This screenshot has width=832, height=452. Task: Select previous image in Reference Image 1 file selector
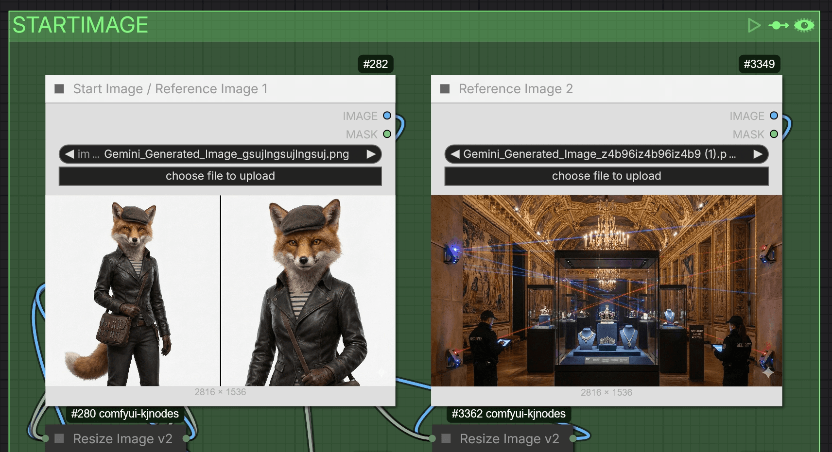point(69,154)
